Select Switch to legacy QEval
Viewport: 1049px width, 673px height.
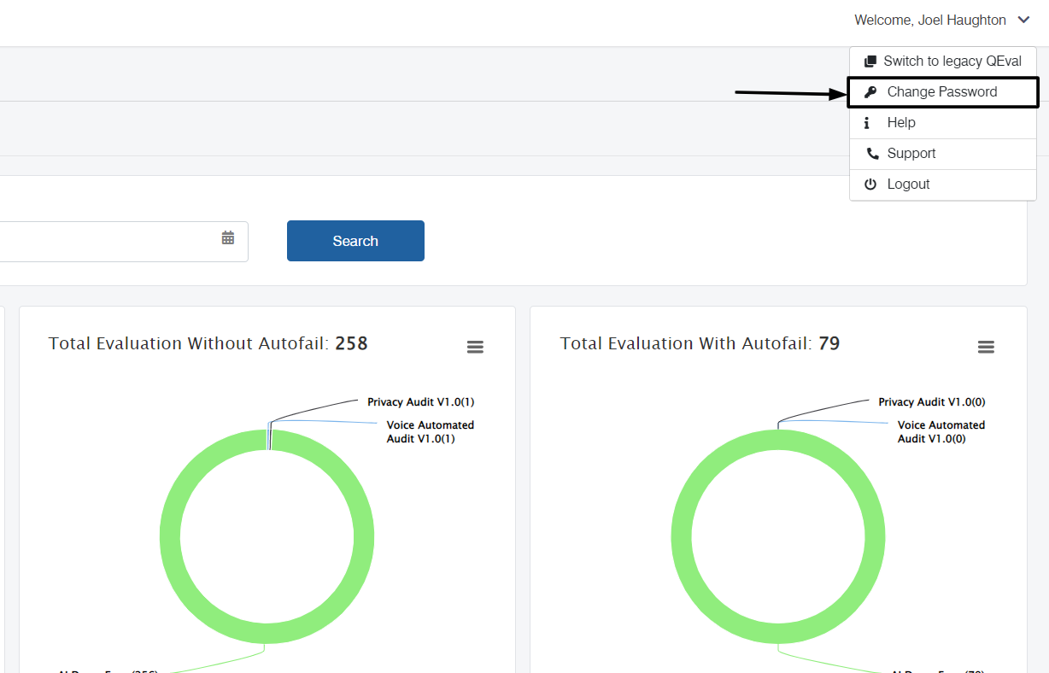(943, 61)
